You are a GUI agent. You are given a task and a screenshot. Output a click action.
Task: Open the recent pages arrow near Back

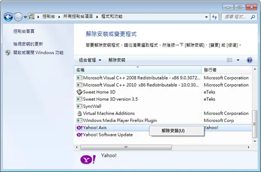click(x=25, y=17)
